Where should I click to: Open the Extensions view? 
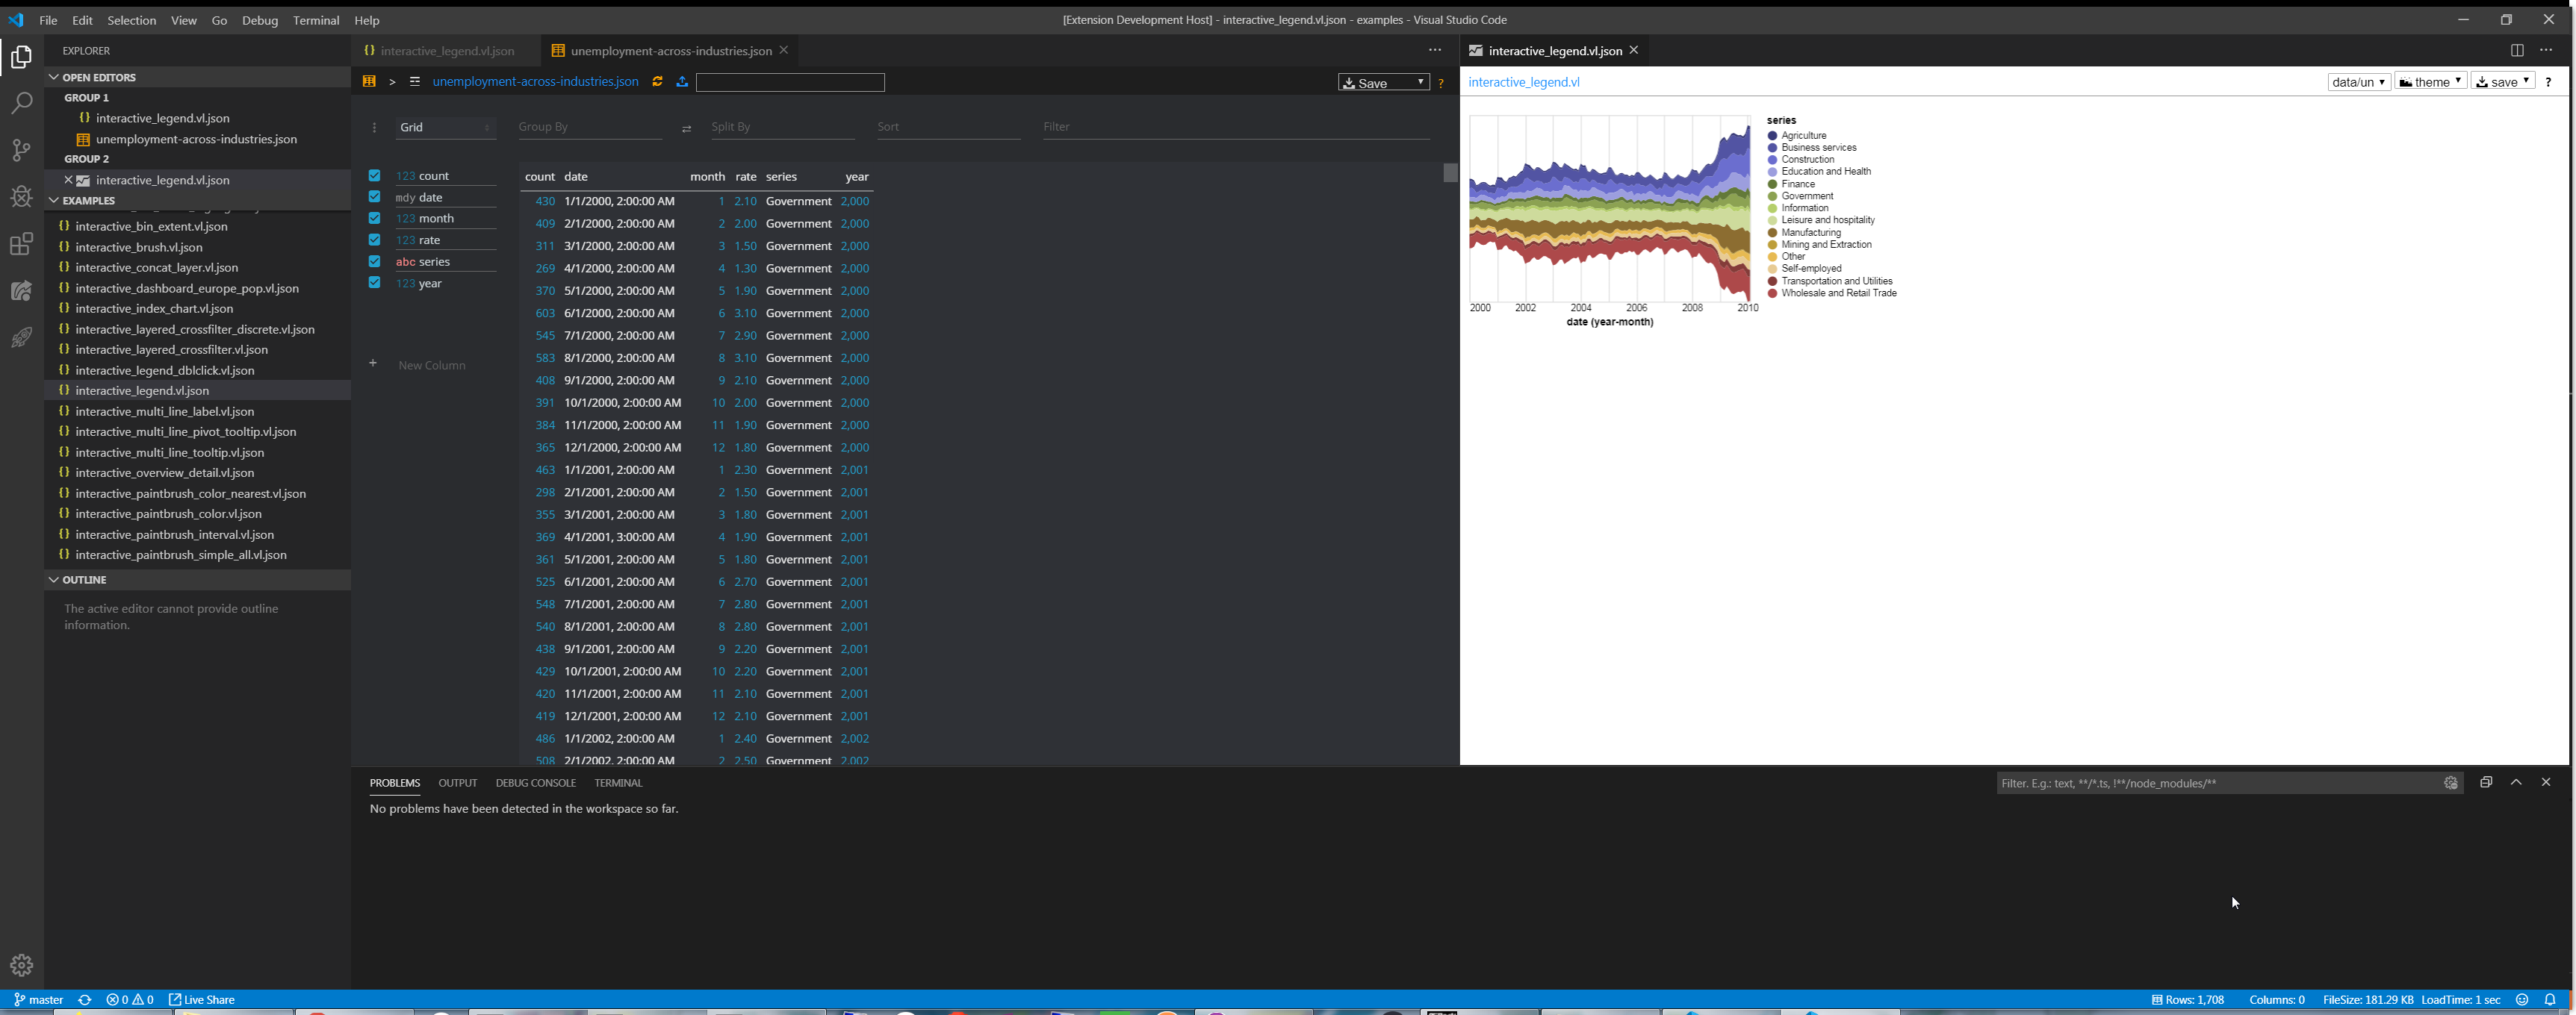pos(21,244)
